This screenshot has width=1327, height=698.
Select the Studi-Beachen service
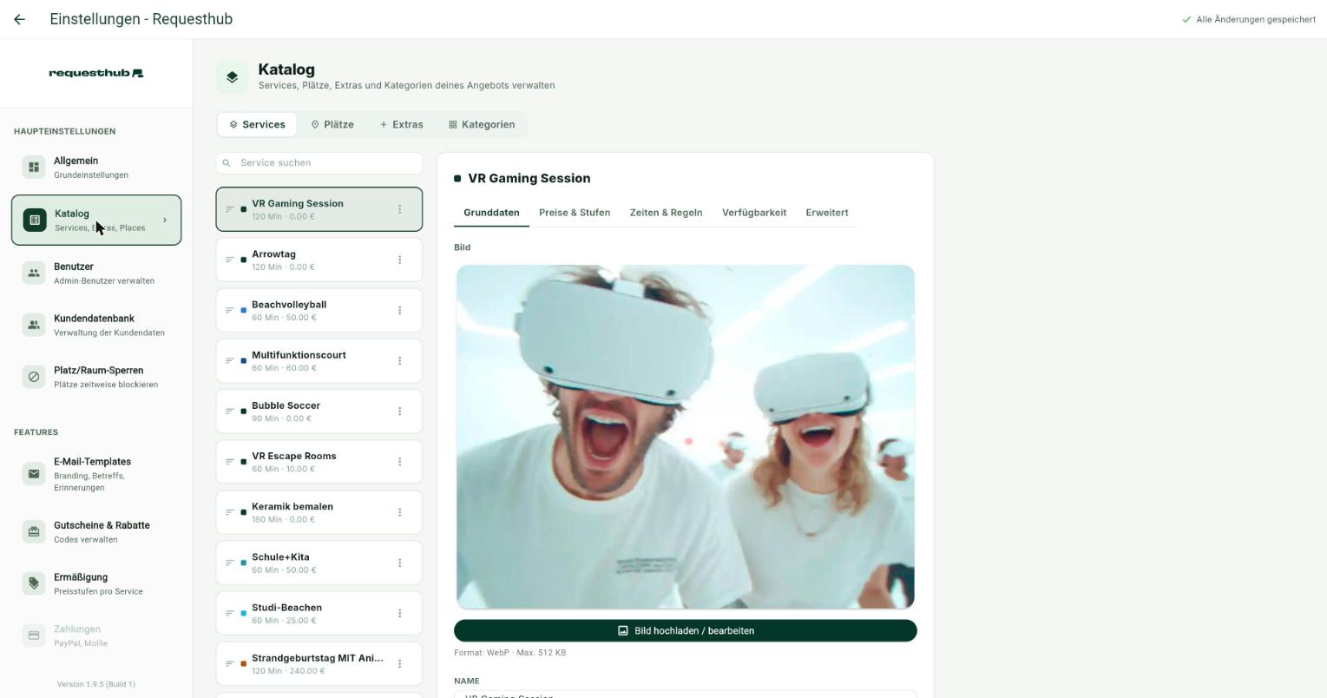[x=319, y=613]
